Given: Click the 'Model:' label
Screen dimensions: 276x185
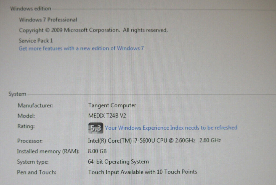Looking at the screenshot, I should click(26, 116).
